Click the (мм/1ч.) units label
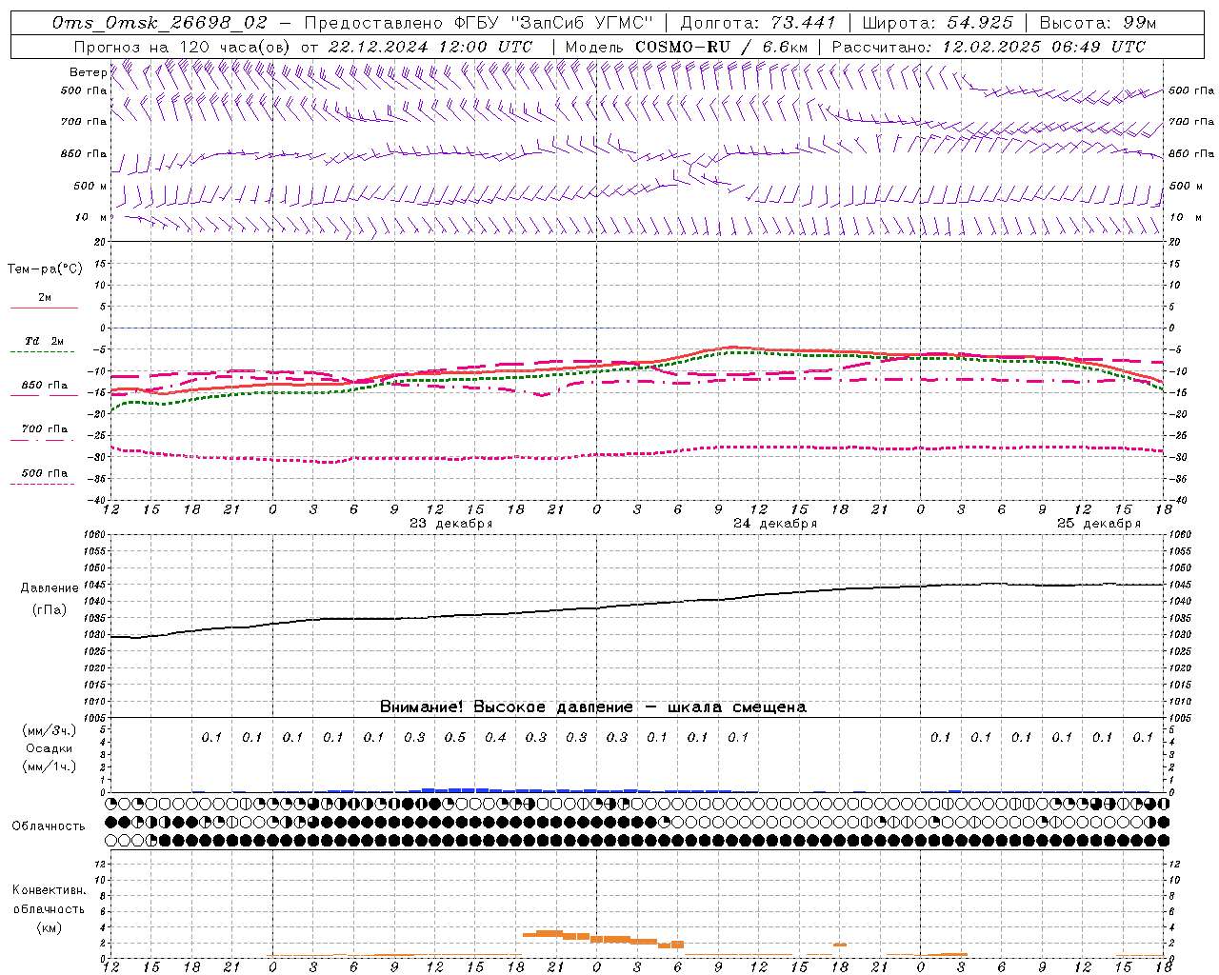Viewport: 1219px width, 975px height. point(50,766)
